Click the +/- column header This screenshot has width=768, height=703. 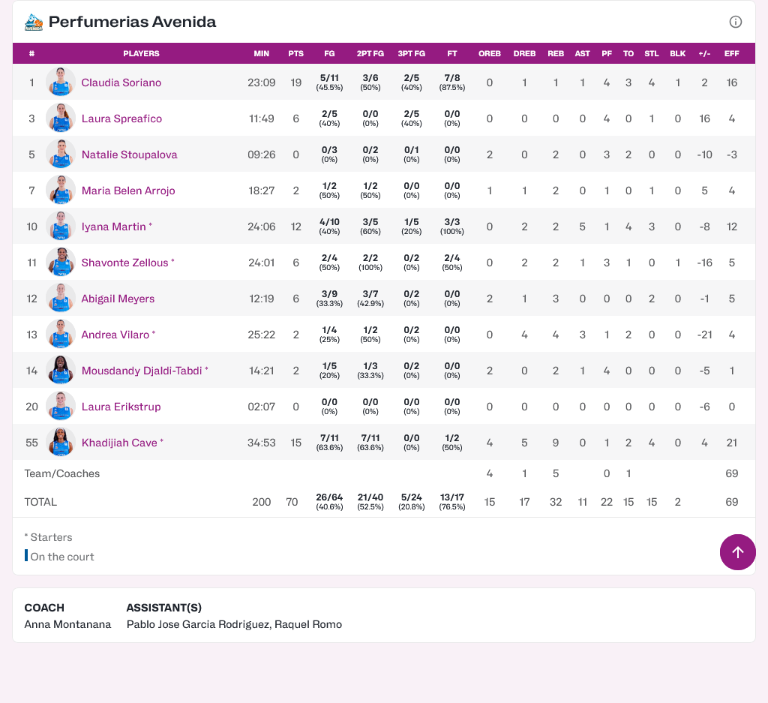pos(704,54)
